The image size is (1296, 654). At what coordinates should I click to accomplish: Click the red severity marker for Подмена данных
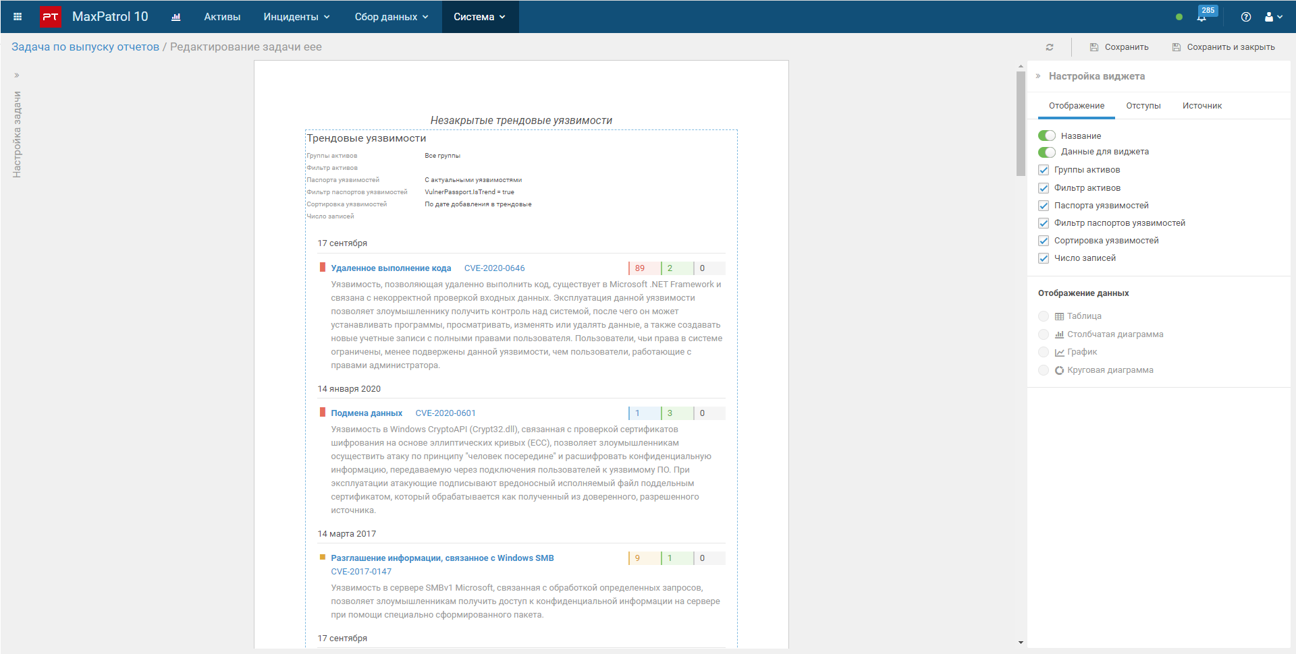point(323,412)
